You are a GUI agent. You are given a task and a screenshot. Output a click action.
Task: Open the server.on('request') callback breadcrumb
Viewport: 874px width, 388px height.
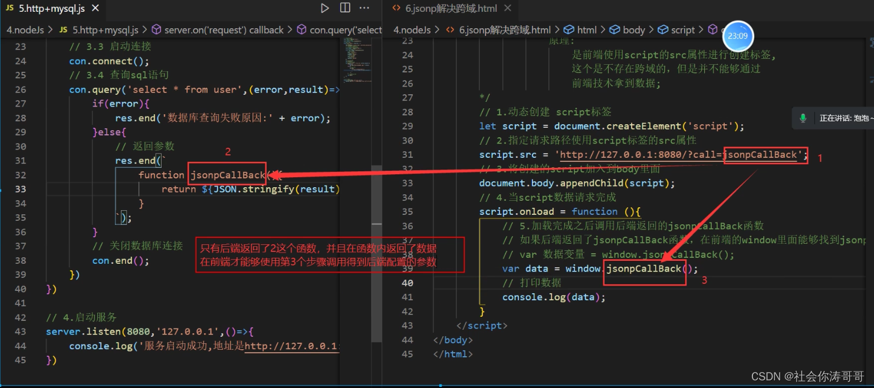[x=218, y=29]
